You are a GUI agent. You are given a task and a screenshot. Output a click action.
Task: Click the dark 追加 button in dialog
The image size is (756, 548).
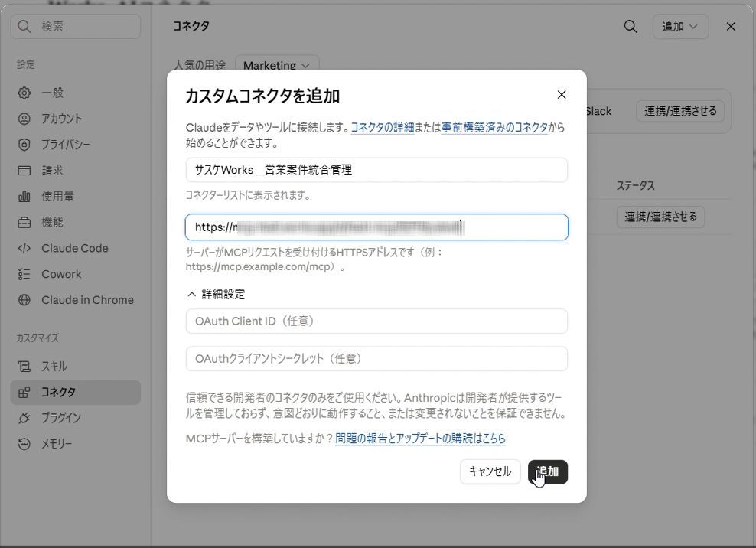(548, 471)
